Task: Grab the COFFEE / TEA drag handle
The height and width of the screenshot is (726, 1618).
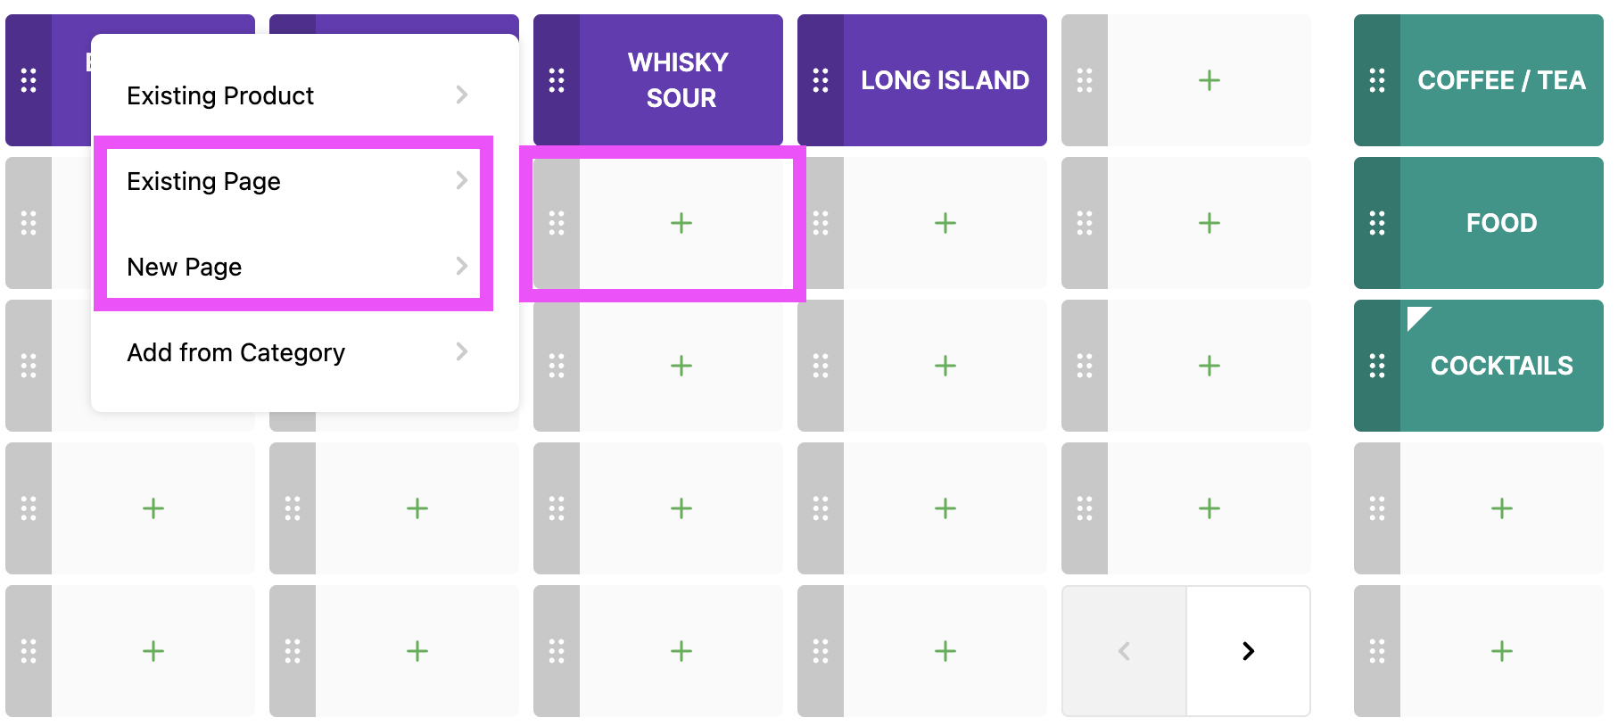Action: tap(1377, 80)
